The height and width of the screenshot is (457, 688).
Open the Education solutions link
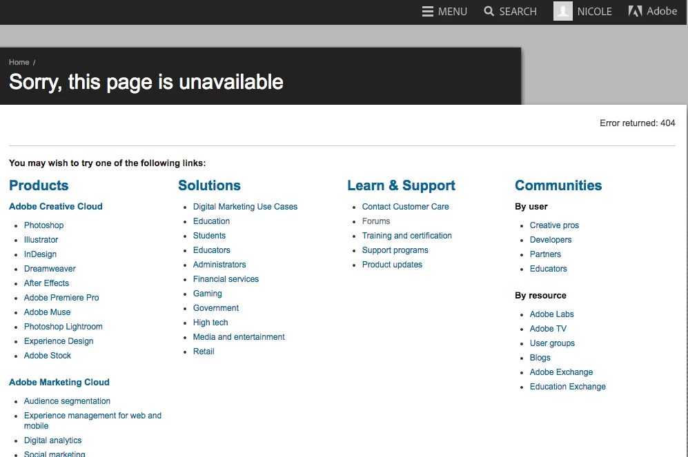pos(211,221)
